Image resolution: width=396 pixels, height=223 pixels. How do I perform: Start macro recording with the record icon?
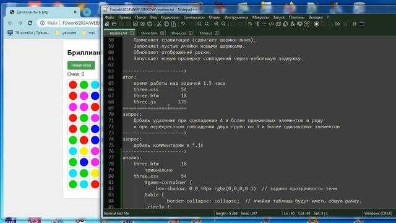click(x=316, y=24)
